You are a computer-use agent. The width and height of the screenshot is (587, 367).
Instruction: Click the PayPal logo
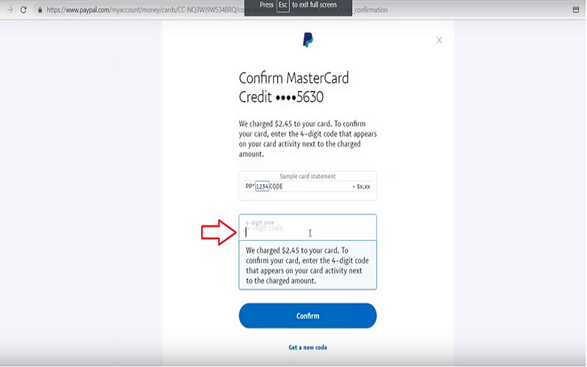(x=307, y=40)
